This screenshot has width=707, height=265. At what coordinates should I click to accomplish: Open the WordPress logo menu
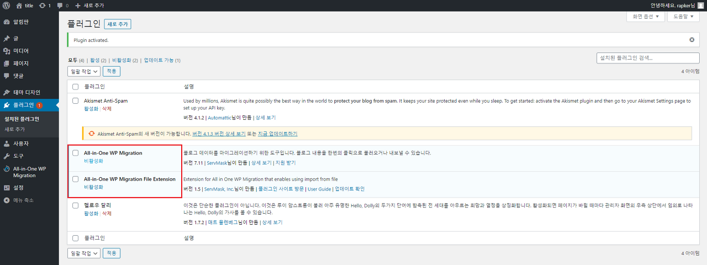pyautogui.click(x=7, y=5)
